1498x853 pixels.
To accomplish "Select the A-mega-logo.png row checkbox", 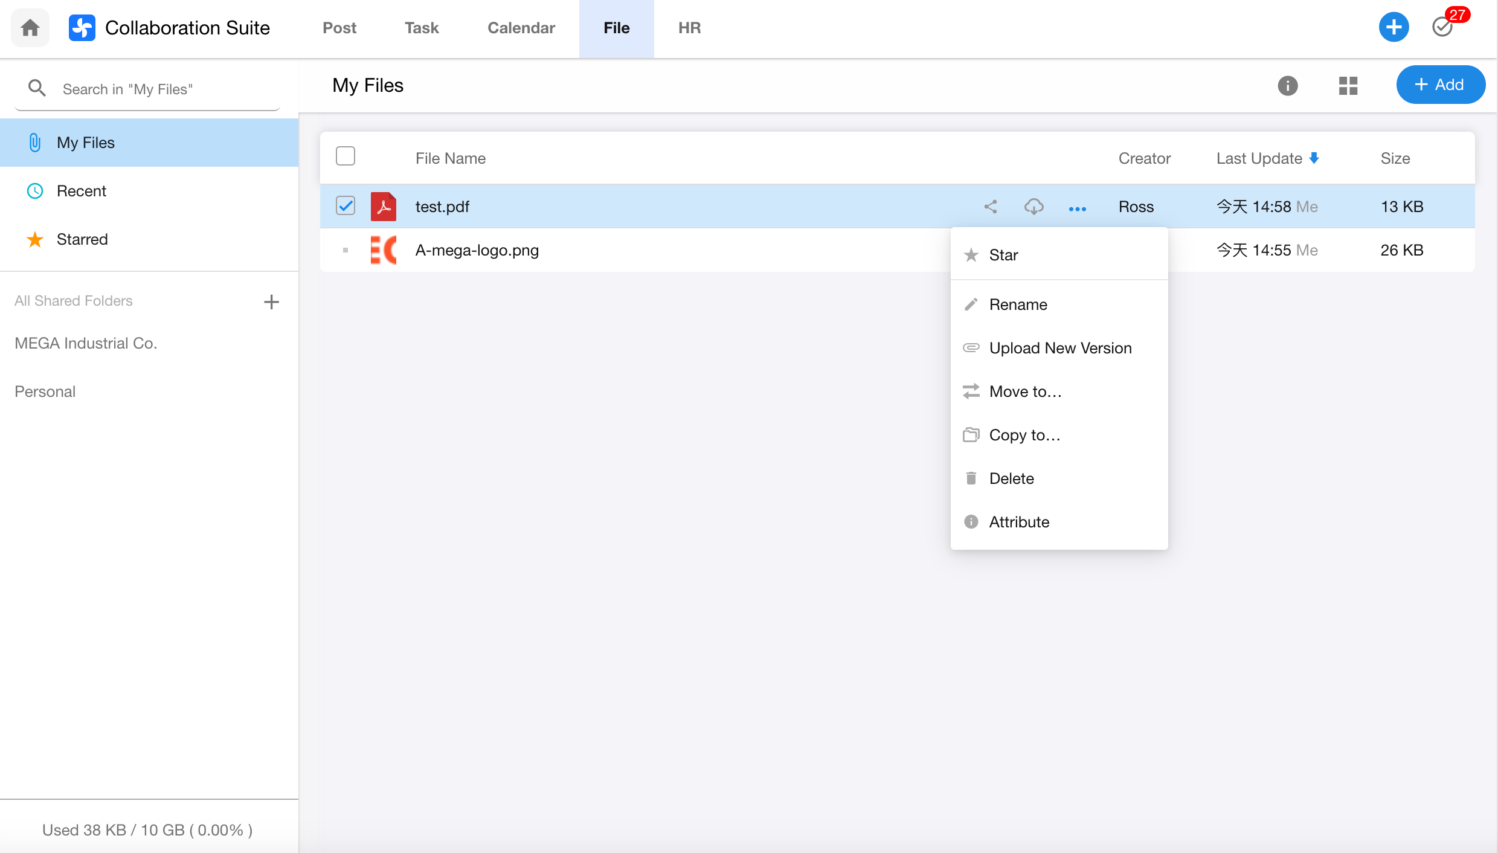I will tap(346, 250).
